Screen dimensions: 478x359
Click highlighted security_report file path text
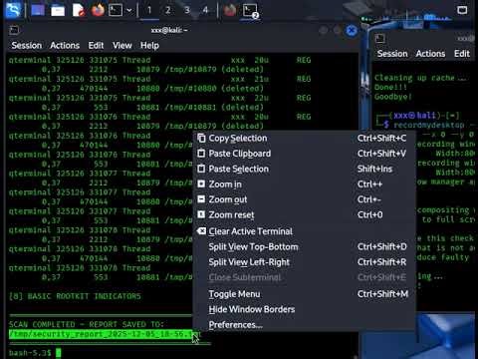(104, 334)
